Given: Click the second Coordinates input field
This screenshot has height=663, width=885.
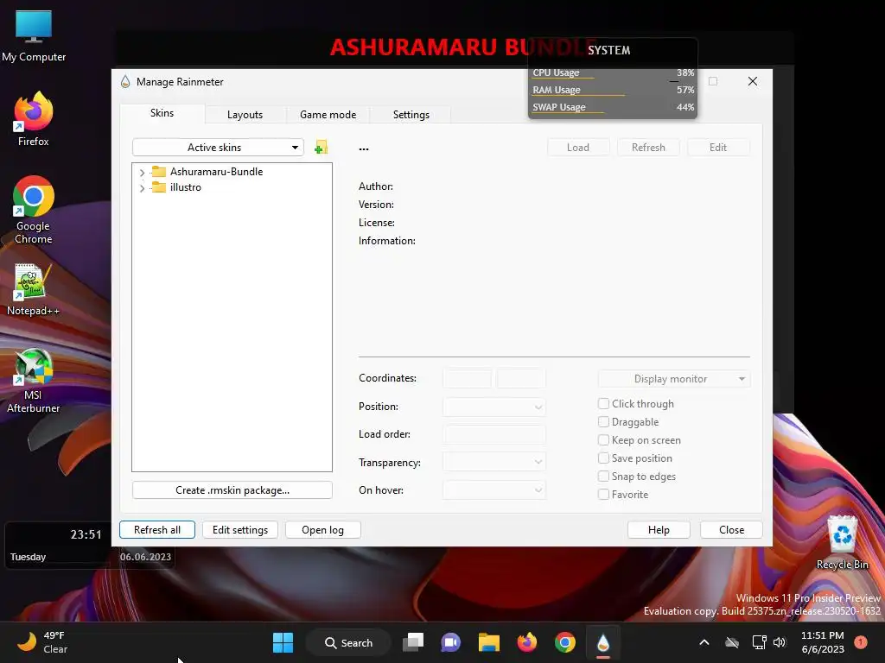Looking at the screenshot, I should coord(521,378).
